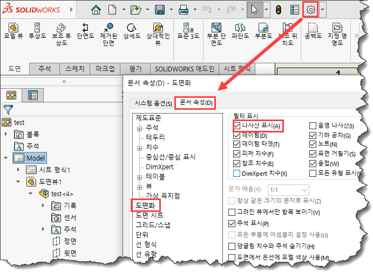Switch to the 시스템 옵션(S) tab

point(153,103)
